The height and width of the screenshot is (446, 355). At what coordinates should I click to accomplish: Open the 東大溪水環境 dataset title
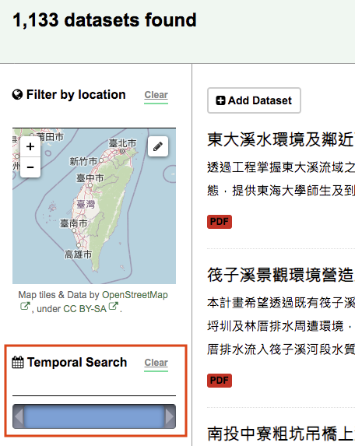(281, 140)
